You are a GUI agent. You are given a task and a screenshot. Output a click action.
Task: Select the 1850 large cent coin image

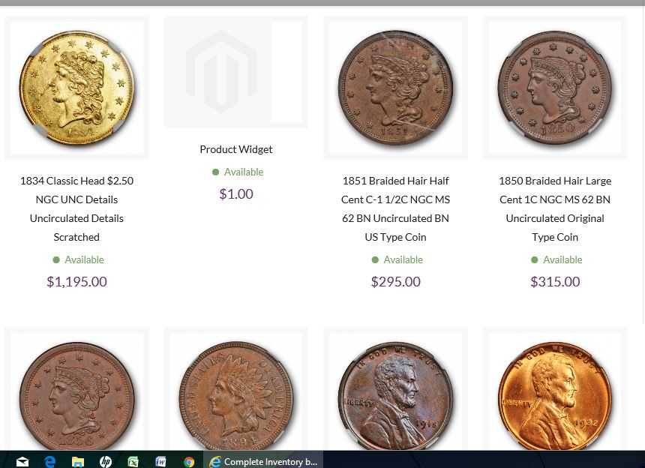point(555,88)
